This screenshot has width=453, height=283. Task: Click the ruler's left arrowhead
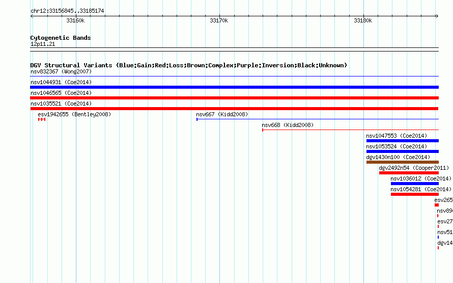tap(32, 16)
